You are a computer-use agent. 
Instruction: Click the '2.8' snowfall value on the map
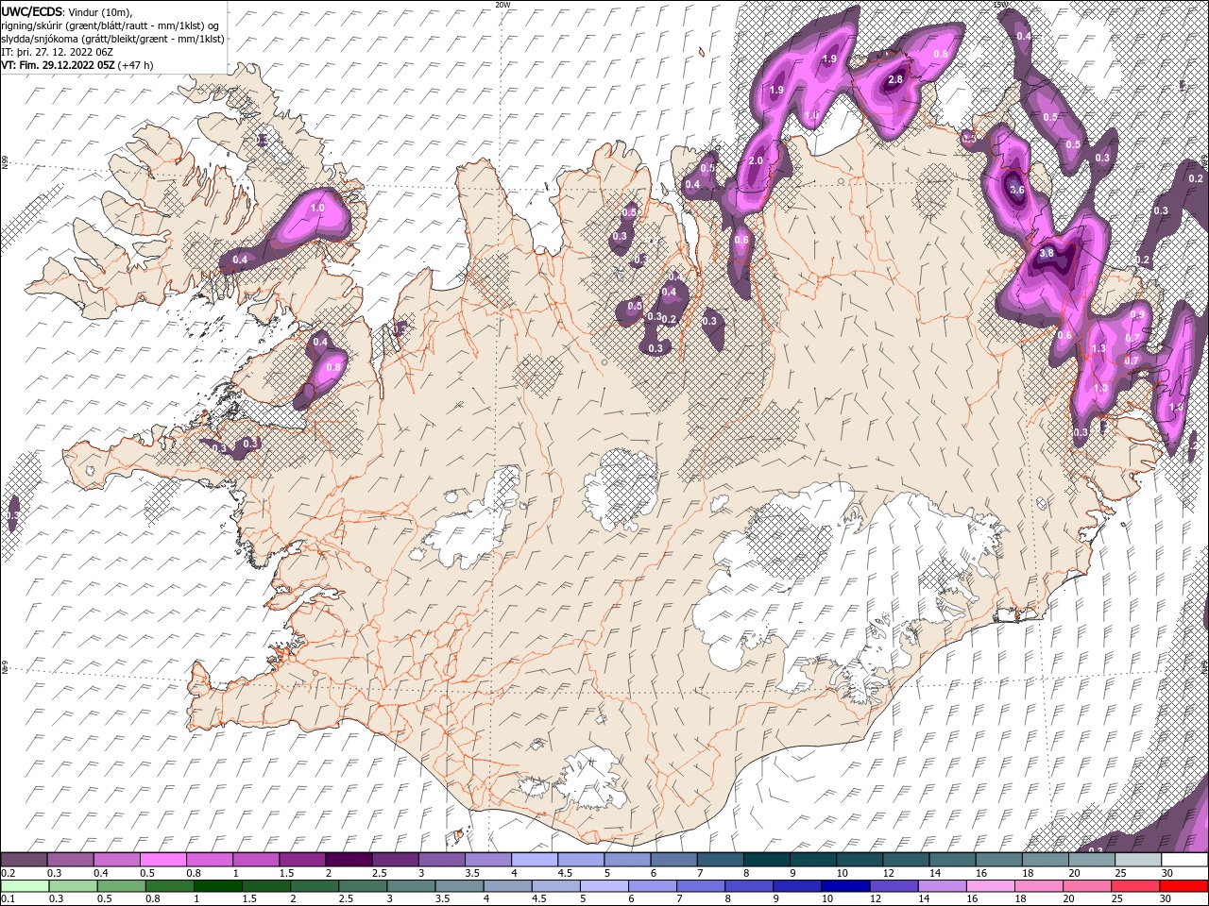pyautogui.click(x=896, y=81)
